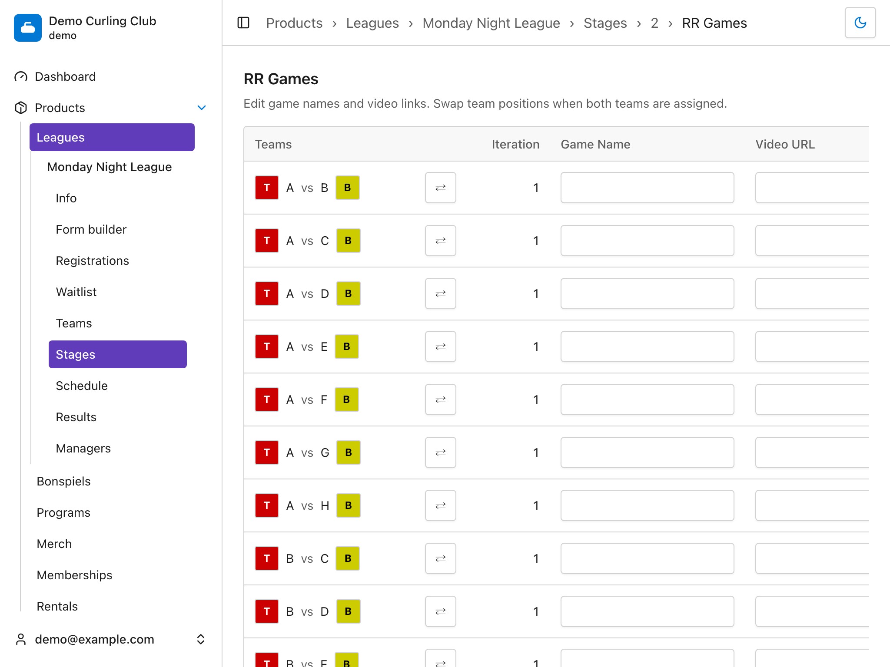
Task: Click red T swatch in A vs D row
Action: 267,294
